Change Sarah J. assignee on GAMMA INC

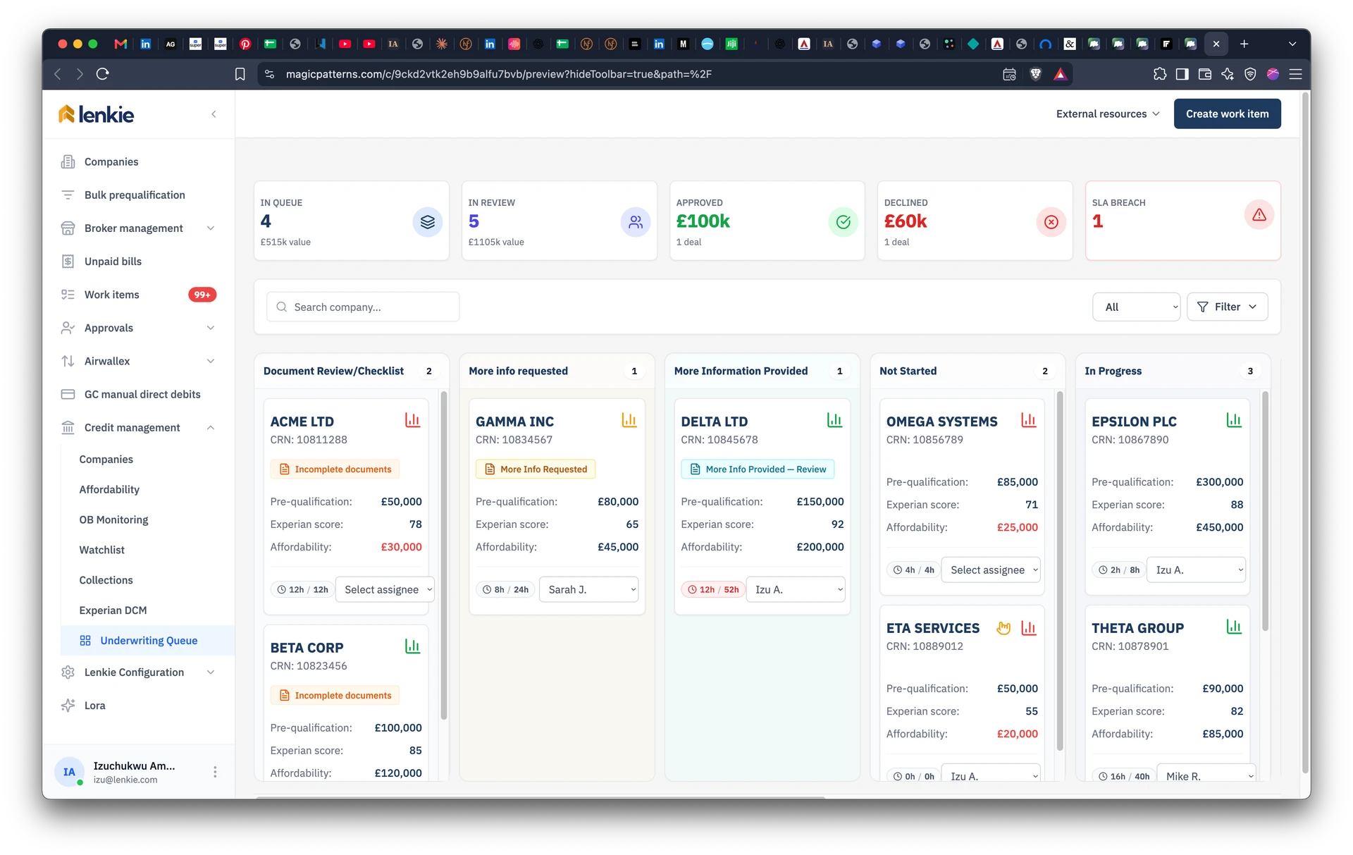[x=589, y=589]
